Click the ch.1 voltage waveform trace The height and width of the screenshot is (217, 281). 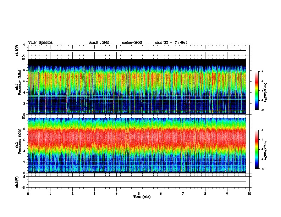(137, 50)
